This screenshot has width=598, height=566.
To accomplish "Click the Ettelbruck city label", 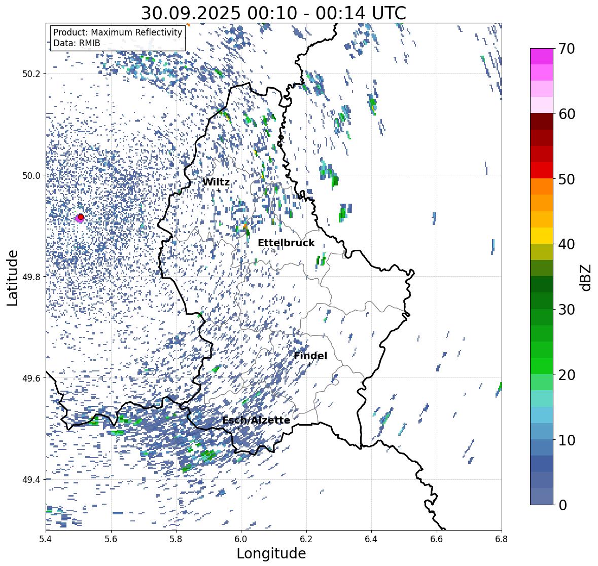I will (286, 243).
